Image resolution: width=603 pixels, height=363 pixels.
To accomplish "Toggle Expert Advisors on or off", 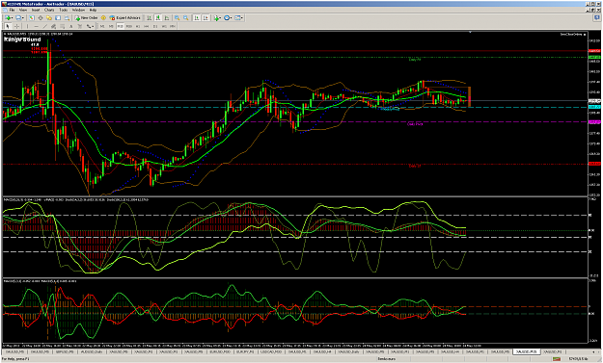I will click(125, 18).
